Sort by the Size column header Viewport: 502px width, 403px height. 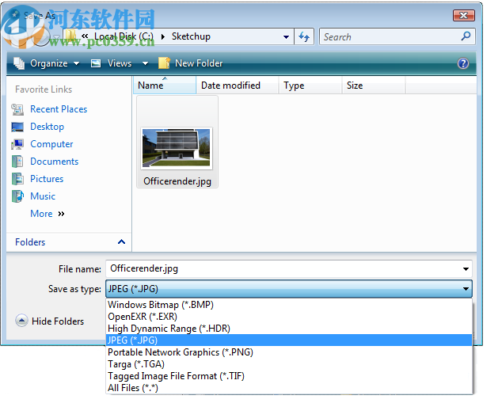click(x=374, y=86)
